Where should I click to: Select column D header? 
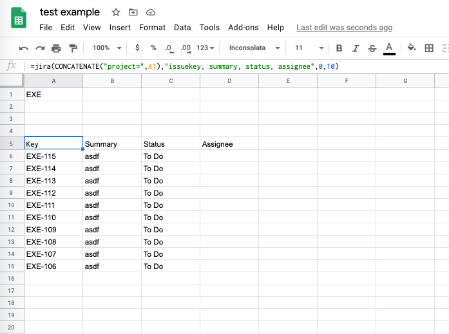pos(229,81)
